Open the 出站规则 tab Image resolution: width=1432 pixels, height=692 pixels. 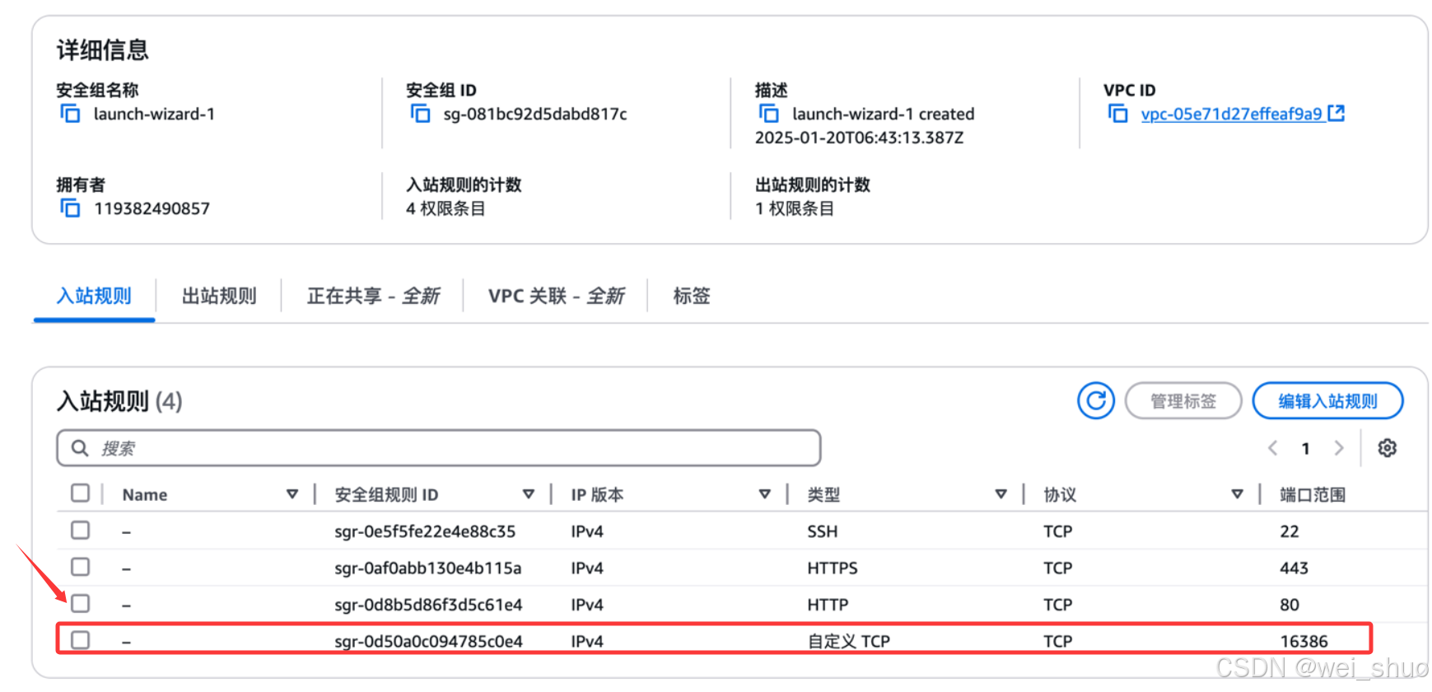point(219,296)
